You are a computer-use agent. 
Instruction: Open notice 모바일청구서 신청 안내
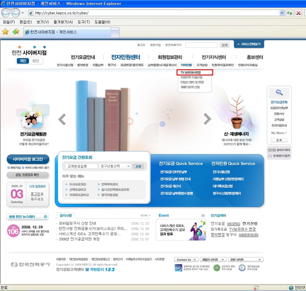tap(77, 223)
